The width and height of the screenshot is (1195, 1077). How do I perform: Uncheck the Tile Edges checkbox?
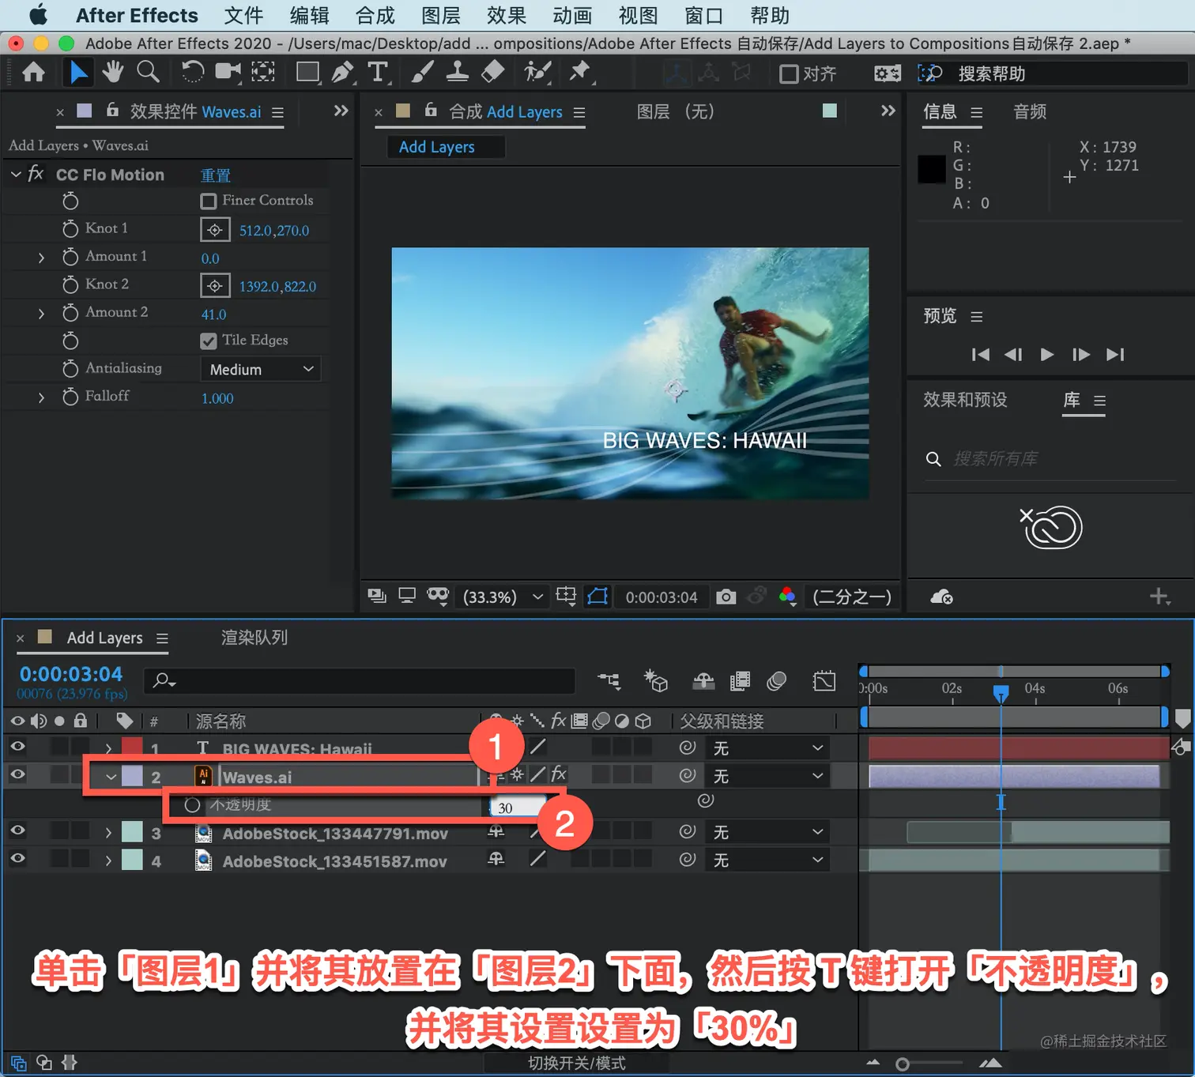(x=209, y=341)
